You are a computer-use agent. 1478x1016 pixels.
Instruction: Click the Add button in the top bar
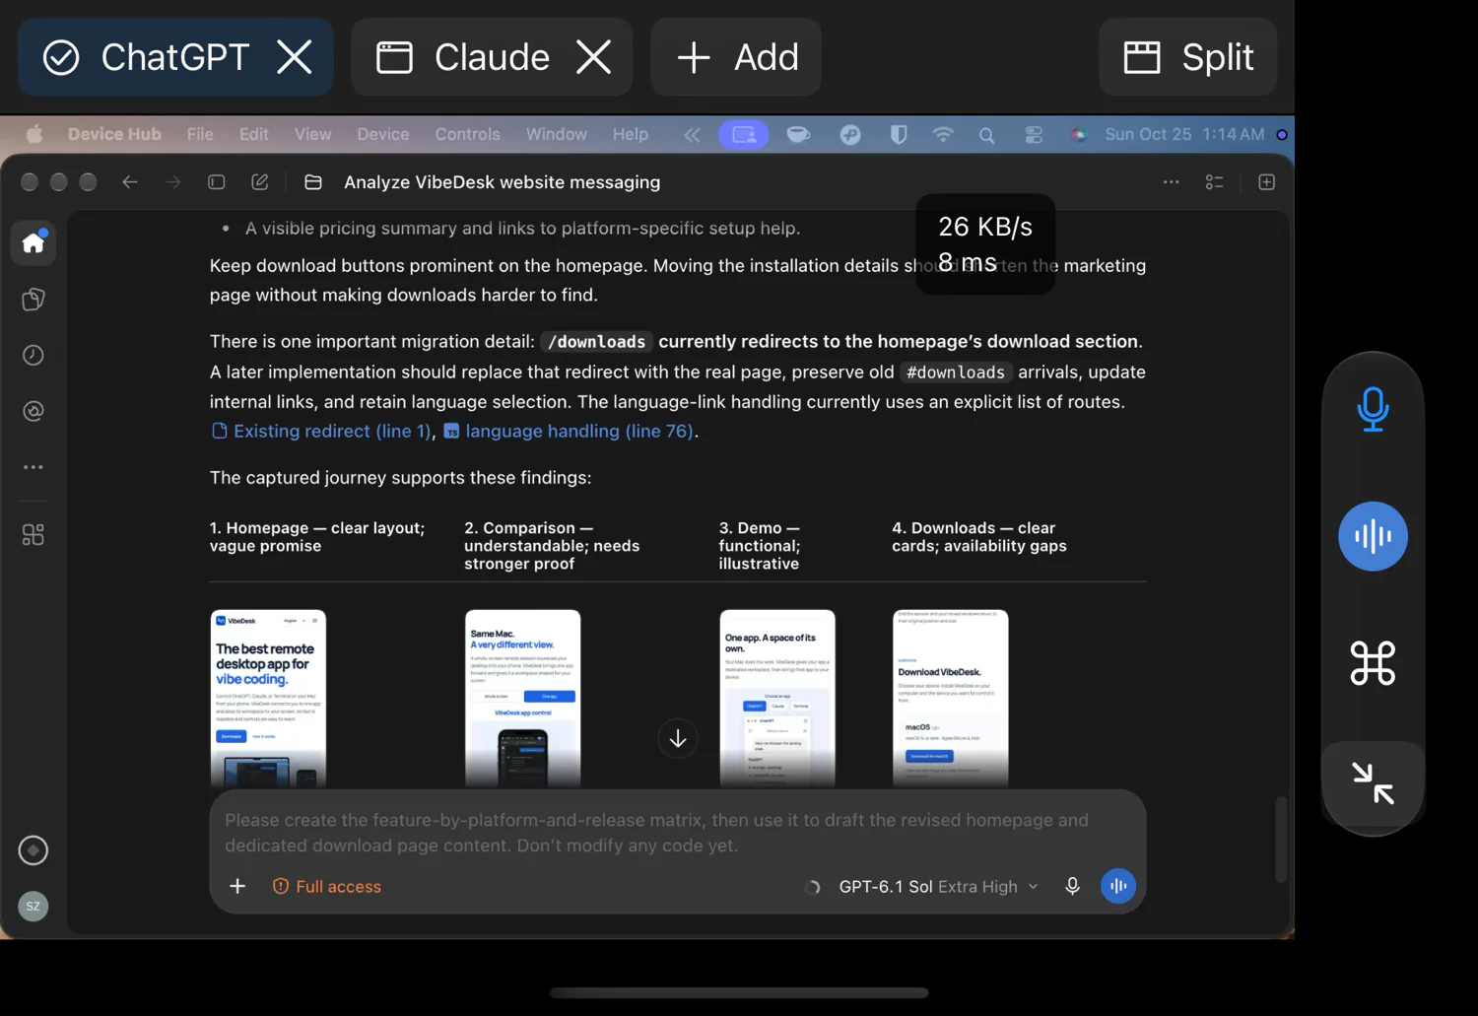coord(736,57)
